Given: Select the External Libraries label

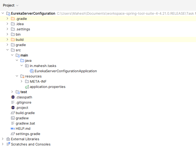Looking at the screenshot, I should pyautogui.click(x=25, y=139).
